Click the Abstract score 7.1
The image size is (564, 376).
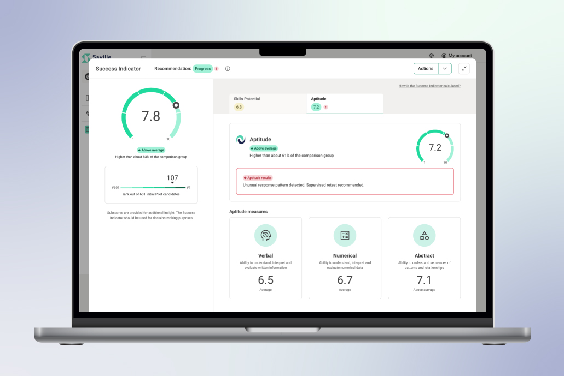click(424, 280)
